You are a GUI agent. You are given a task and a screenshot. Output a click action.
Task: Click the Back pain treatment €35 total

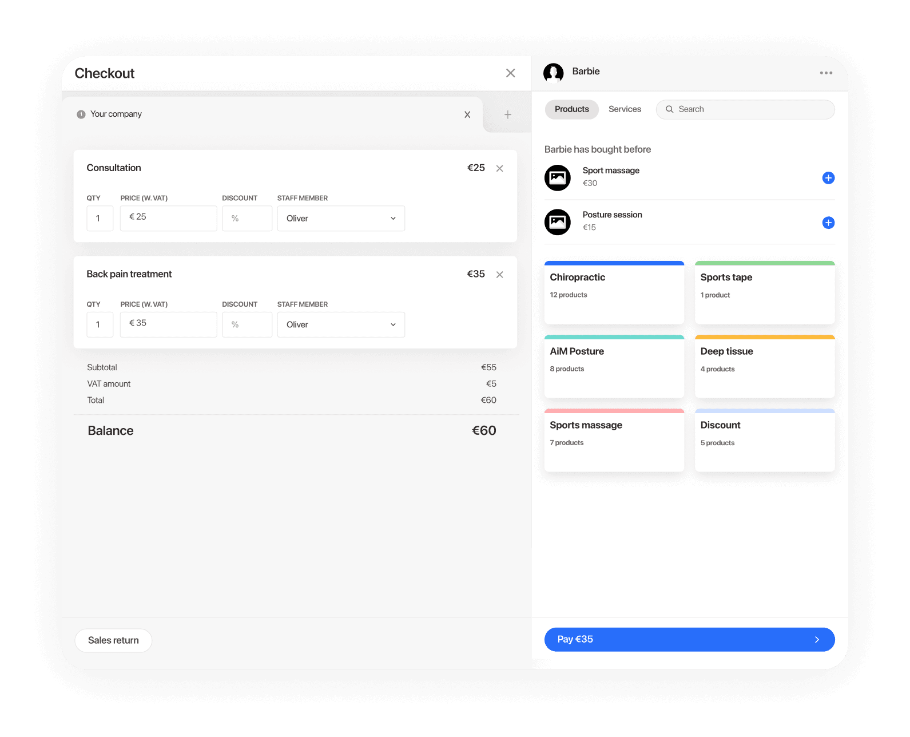click(476, 274)
